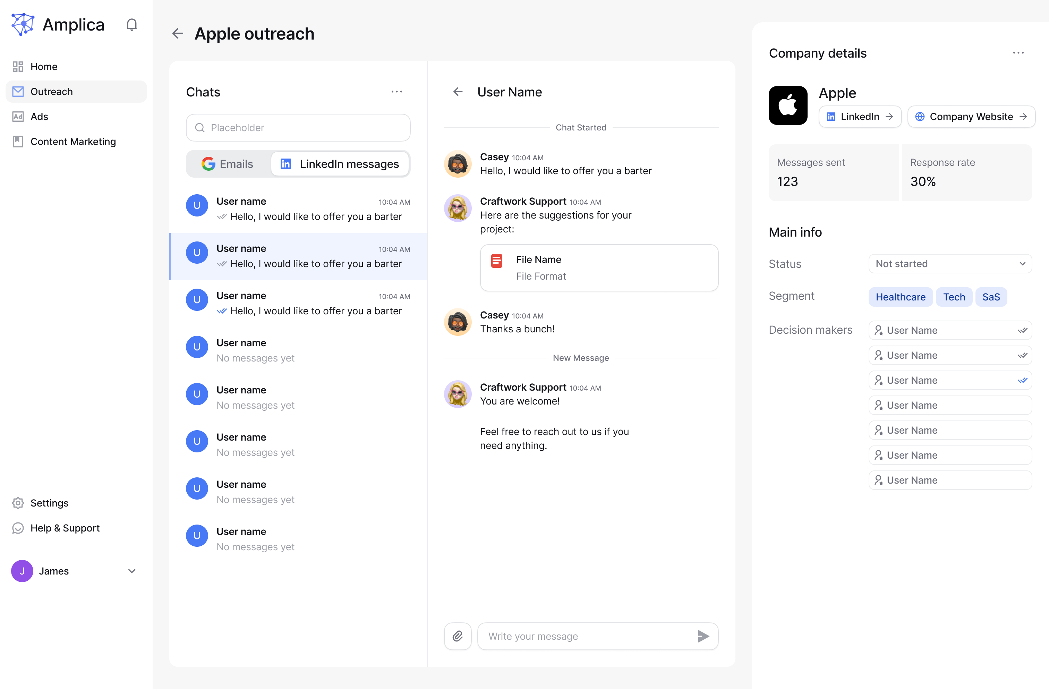Send the message with the arrow icon

[x=703, y=636]
